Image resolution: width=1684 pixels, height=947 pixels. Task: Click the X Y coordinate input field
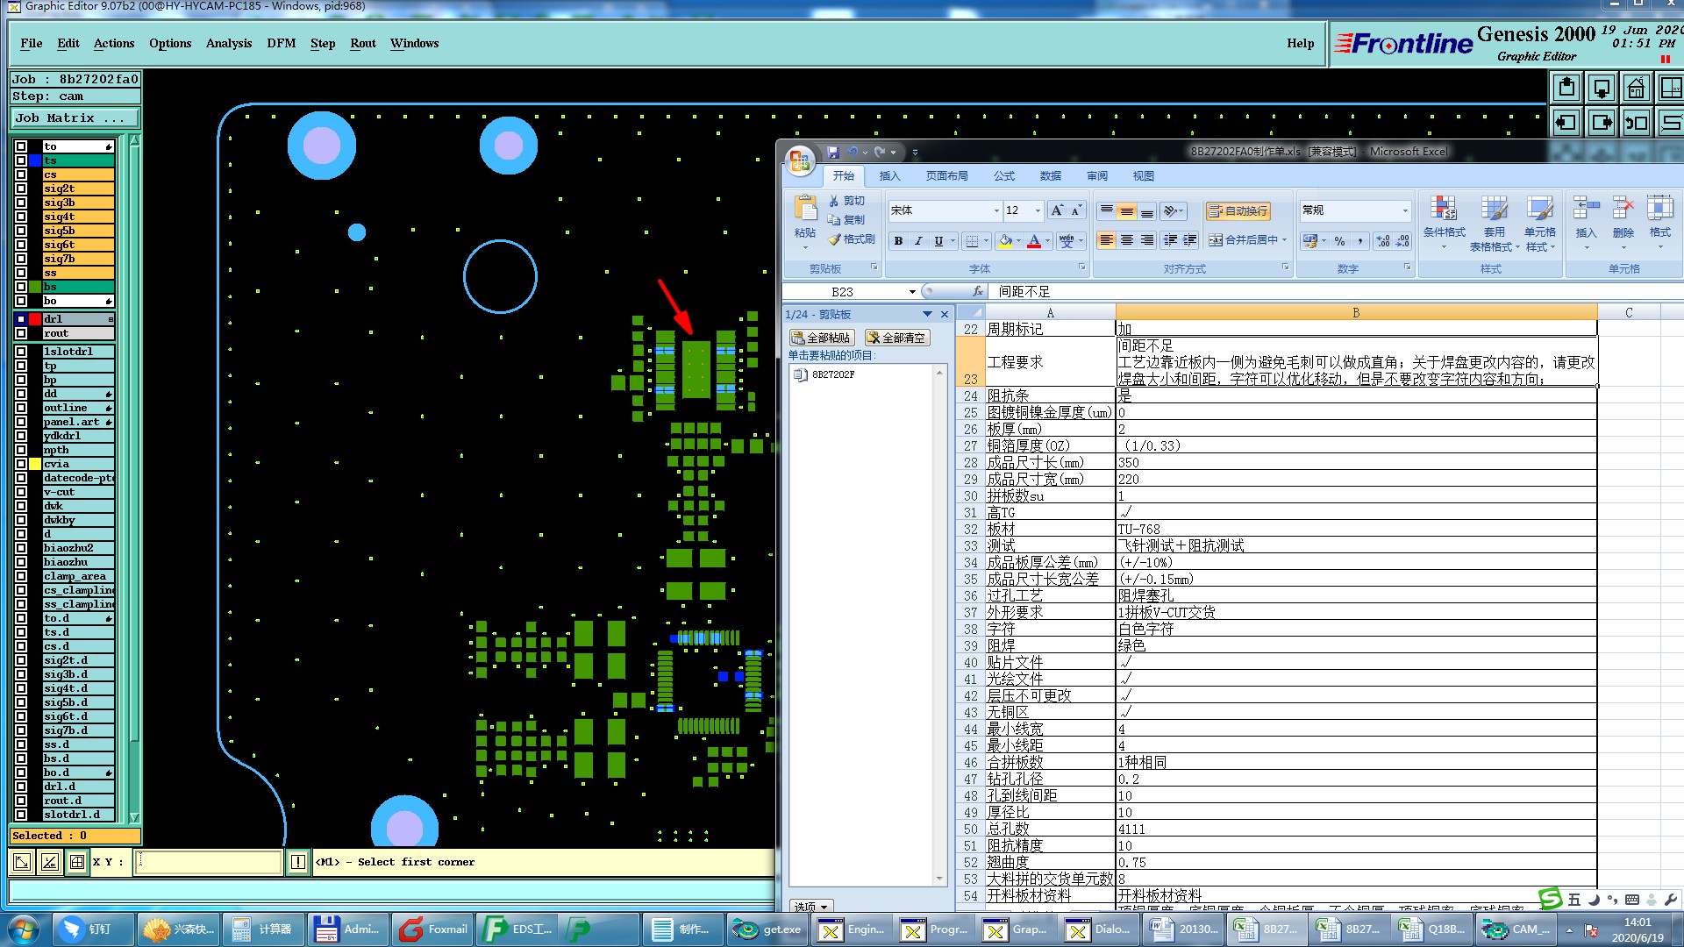209,862
